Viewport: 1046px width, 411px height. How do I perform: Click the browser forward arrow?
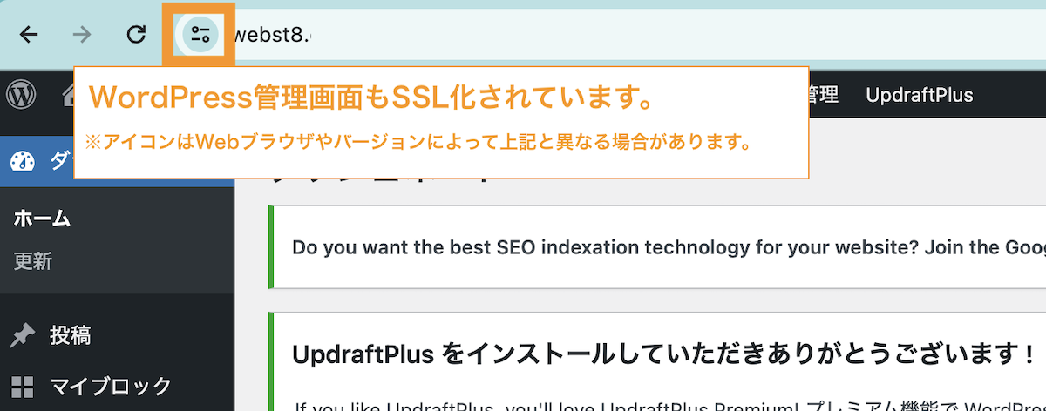pos(83,35)
